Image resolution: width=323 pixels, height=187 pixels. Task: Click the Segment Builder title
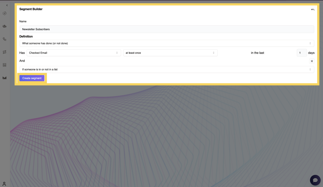[x=31, y=9]
